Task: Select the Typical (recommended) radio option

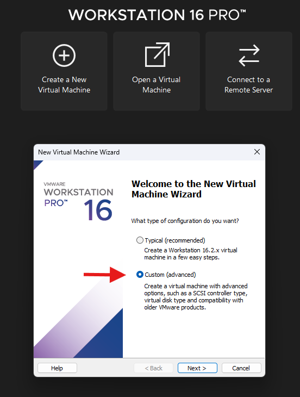Action: click(140, 240)
